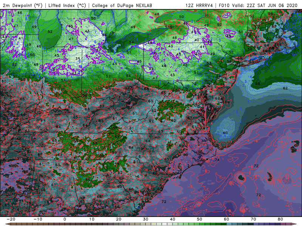
Task: Click the "Valid: 22Z SAT JUN 06 2020" text
Action: pyautogui.click(x=265, y=5)
